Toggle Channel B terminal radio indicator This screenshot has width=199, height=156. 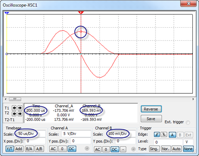[133, 149]
